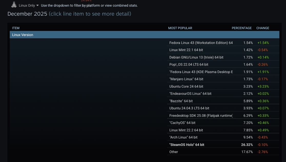Select "Arch Linux" 64 bit row

coord(223,137)
